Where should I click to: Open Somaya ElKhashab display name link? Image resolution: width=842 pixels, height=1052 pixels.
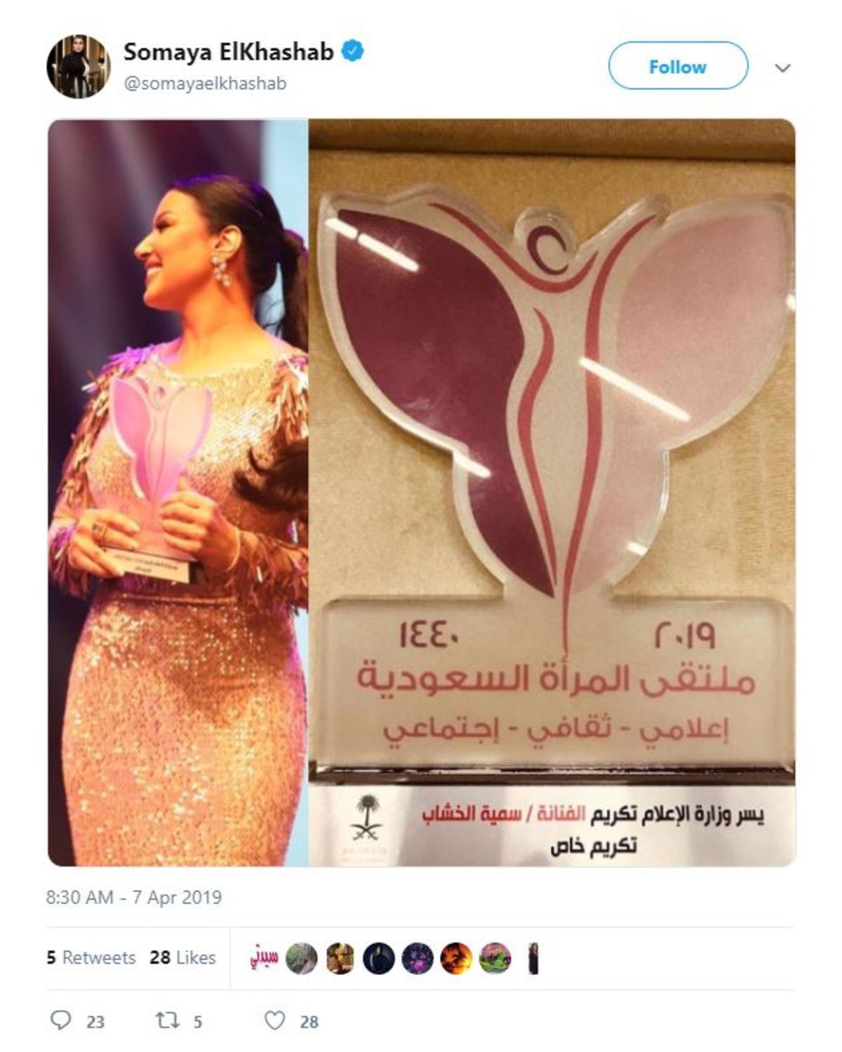pyautogui.click(x=229, y=51)
